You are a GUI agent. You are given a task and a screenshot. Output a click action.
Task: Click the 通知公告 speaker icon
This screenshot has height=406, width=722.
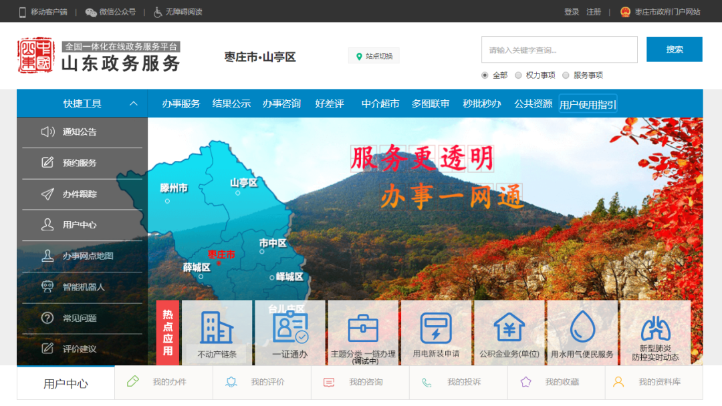(47, 132)
